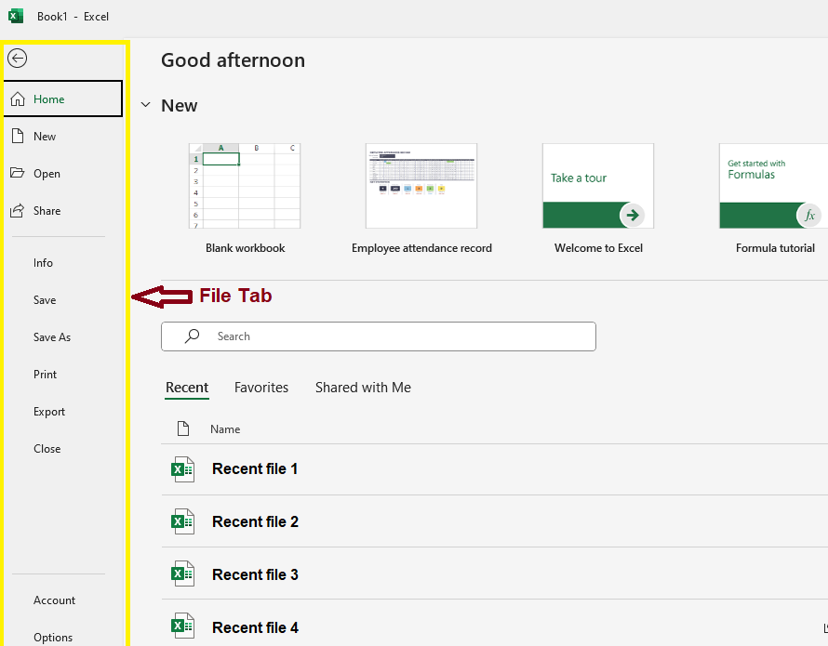Open Employee attendance record template thumbnail

pyautogui.click(x=421, y=186)
